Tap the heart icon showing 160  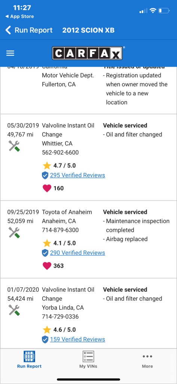tap(47, 188)
